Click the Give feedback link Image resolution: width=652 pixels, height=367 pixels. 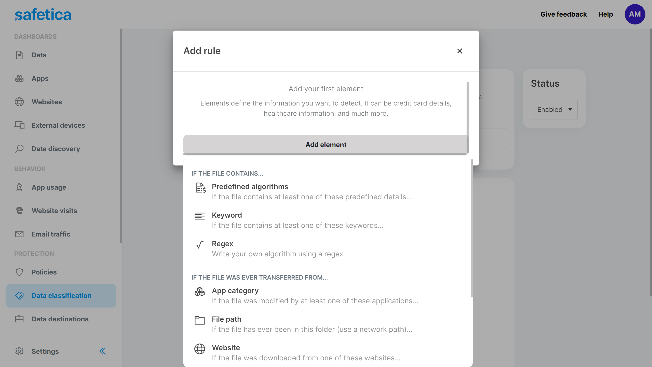click(563, 14)
